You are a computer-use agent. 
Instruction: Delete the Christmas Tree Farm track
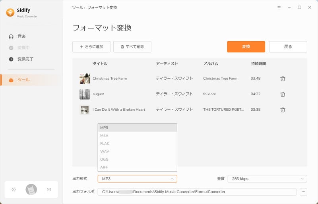(x=283, y=79)
